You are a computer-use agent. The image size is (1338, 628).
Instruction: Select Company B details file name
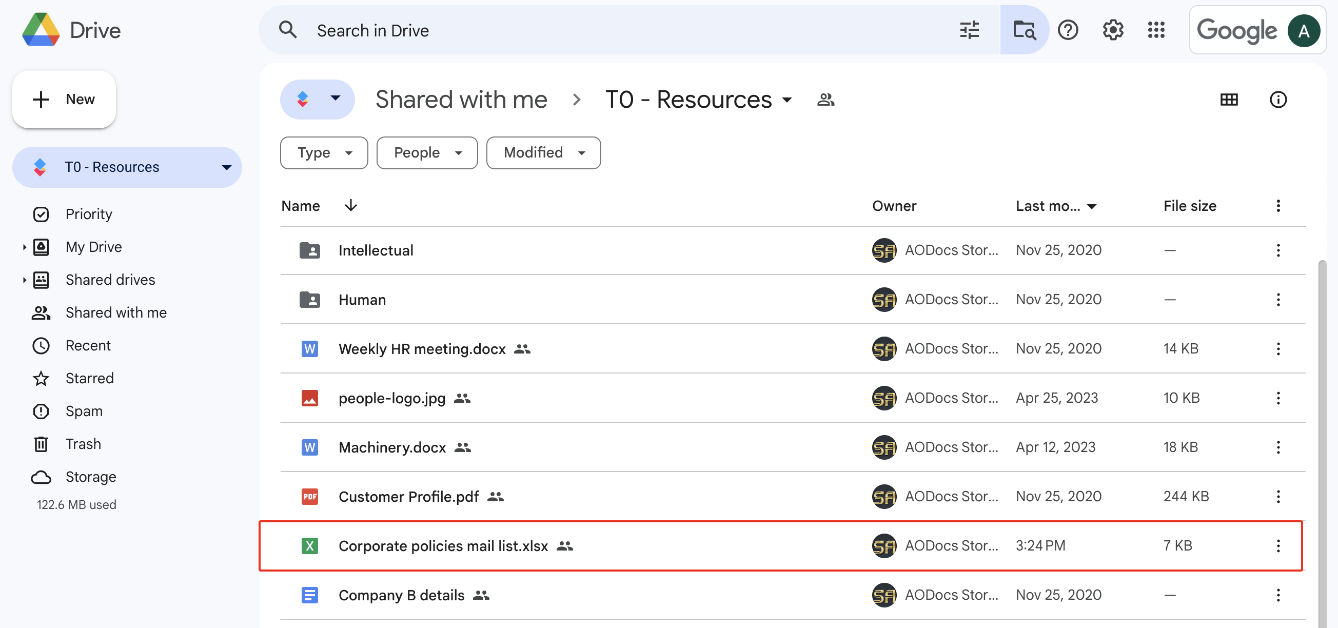(401, 595)
